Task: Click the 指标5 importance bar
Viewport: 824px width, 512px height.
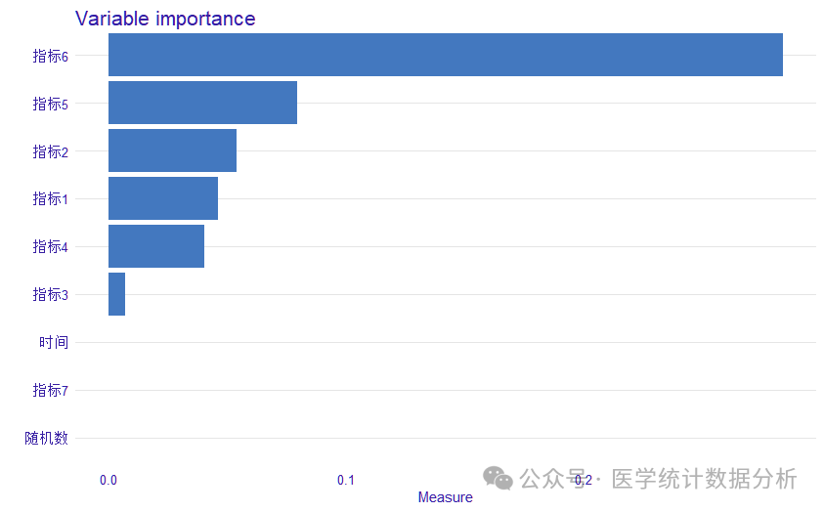Action: point(203,103)
